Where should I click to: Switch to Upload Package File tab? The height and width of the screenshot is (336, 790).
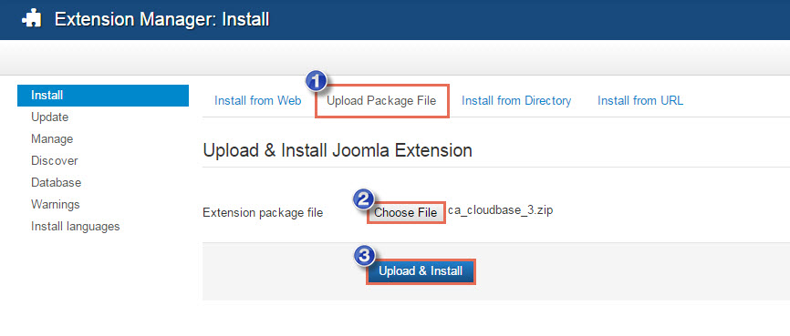click(381, 100)
